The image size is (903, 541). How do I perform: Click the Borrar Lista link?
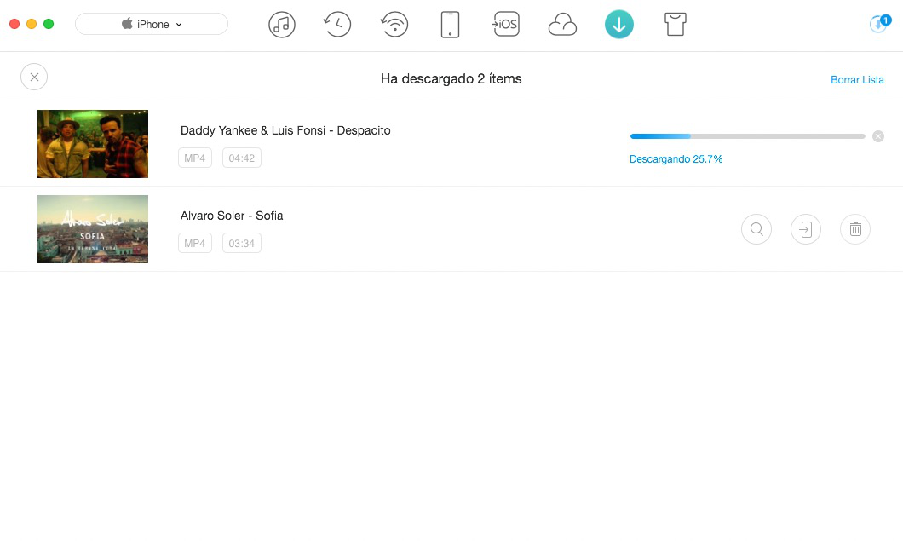857,80
